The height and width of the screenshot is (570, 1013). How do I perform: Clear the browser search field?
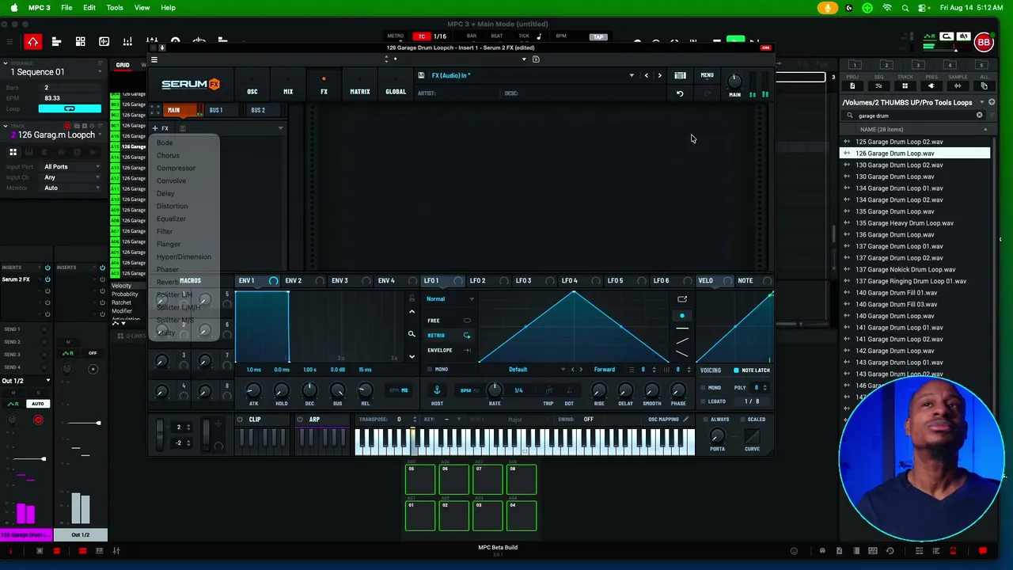click(x=979, y=116)
